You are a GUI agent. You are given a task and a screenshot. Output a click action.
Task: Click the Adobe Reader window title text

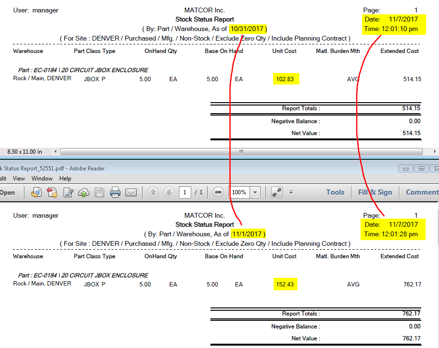[52, 168]
